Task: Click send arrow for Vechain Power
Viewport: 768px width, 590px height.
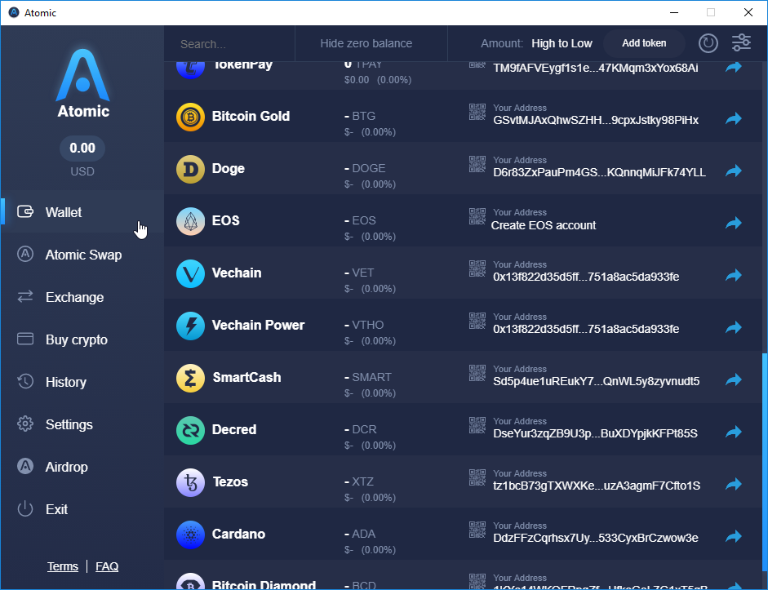Action: tap(733, 327)
